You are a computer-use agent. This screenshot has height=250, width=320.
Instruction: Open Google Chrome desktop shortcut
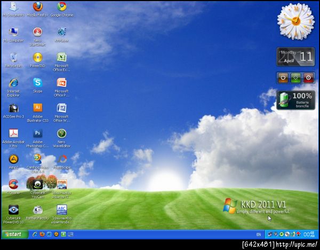[62, 9]
